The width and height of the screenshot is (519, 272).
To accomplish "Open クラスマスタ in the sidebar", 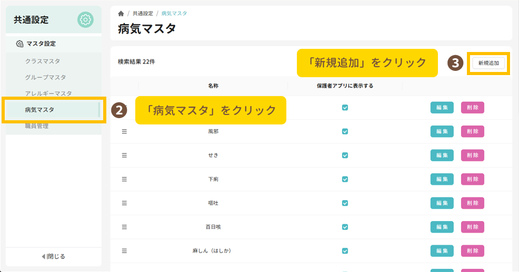I will coord(43,61).
